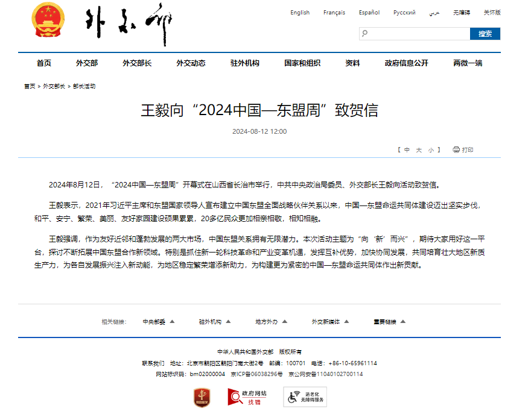This screenshot has height=411, width=531.
Task: Click the printer icon next to 打印
Action: 456,150
